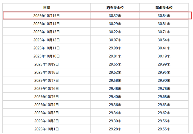Click the 日期 column header
This screenshot has height=134, width=193.
coord(46,7)
